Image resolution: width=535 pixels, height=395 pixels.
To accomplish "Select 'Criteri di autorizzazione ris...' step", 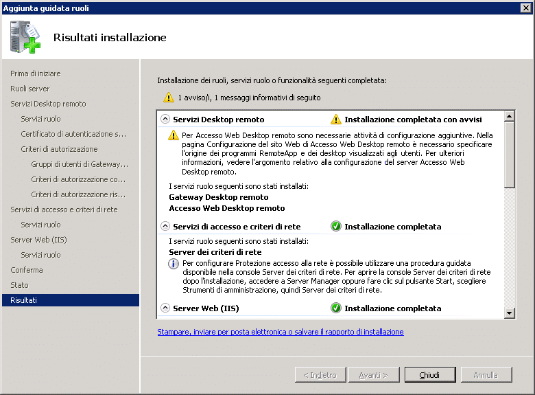I will point(78,194).
